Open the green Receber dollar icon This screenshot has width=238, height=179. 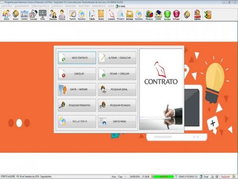coord(167,15)
